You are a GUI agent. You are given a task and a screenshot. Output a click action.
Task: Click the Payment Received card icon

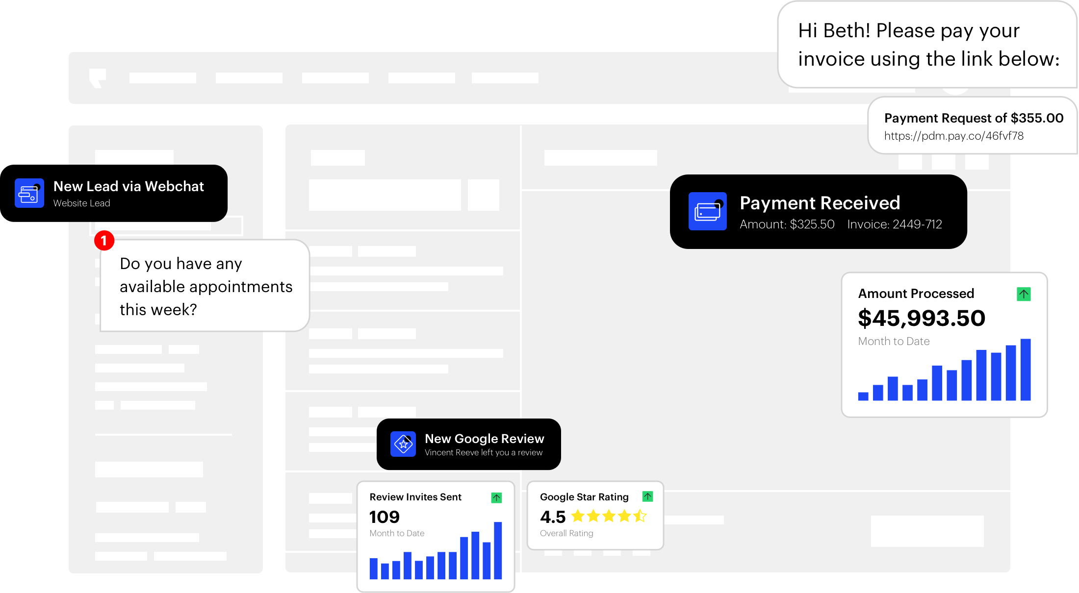pos(707,211)
